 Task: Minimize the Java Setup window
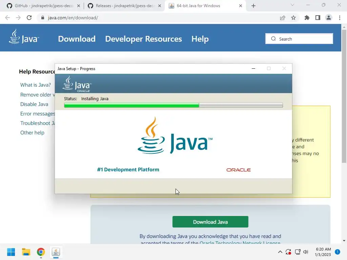[253, 68]
